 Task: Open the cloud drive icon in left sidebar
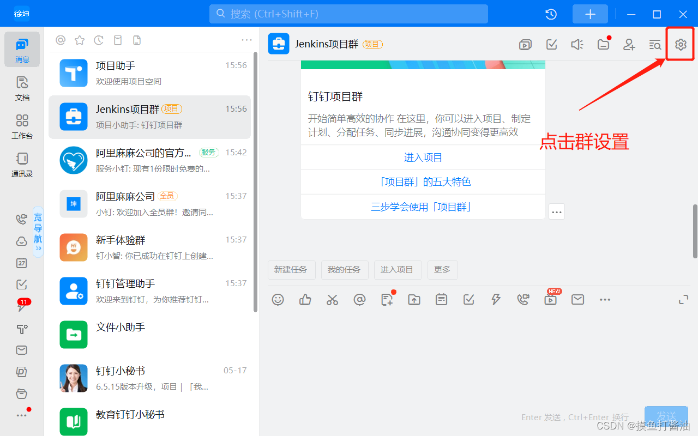point(21,241)
